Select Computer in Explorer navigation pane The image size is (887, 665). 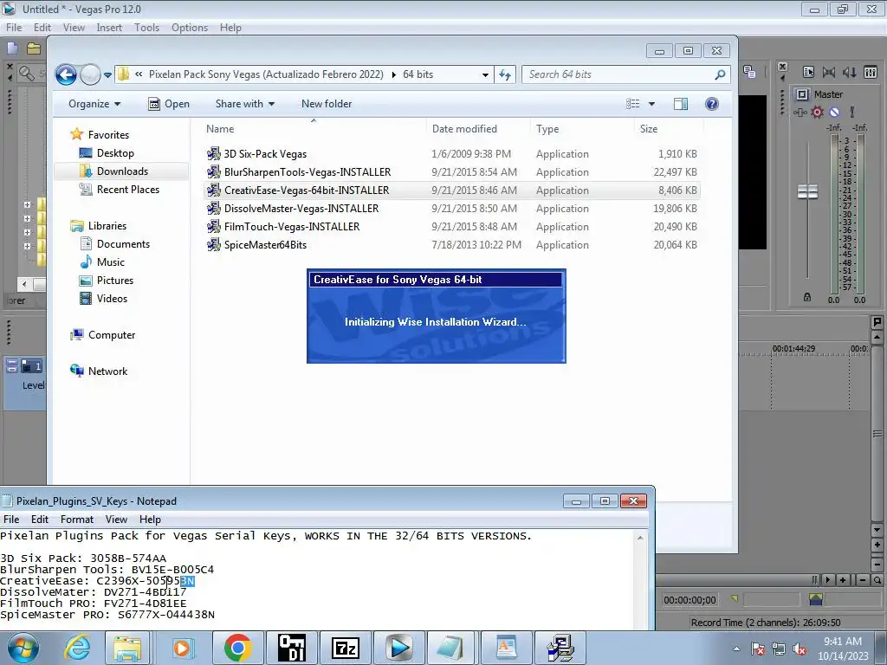pos(112,335)
